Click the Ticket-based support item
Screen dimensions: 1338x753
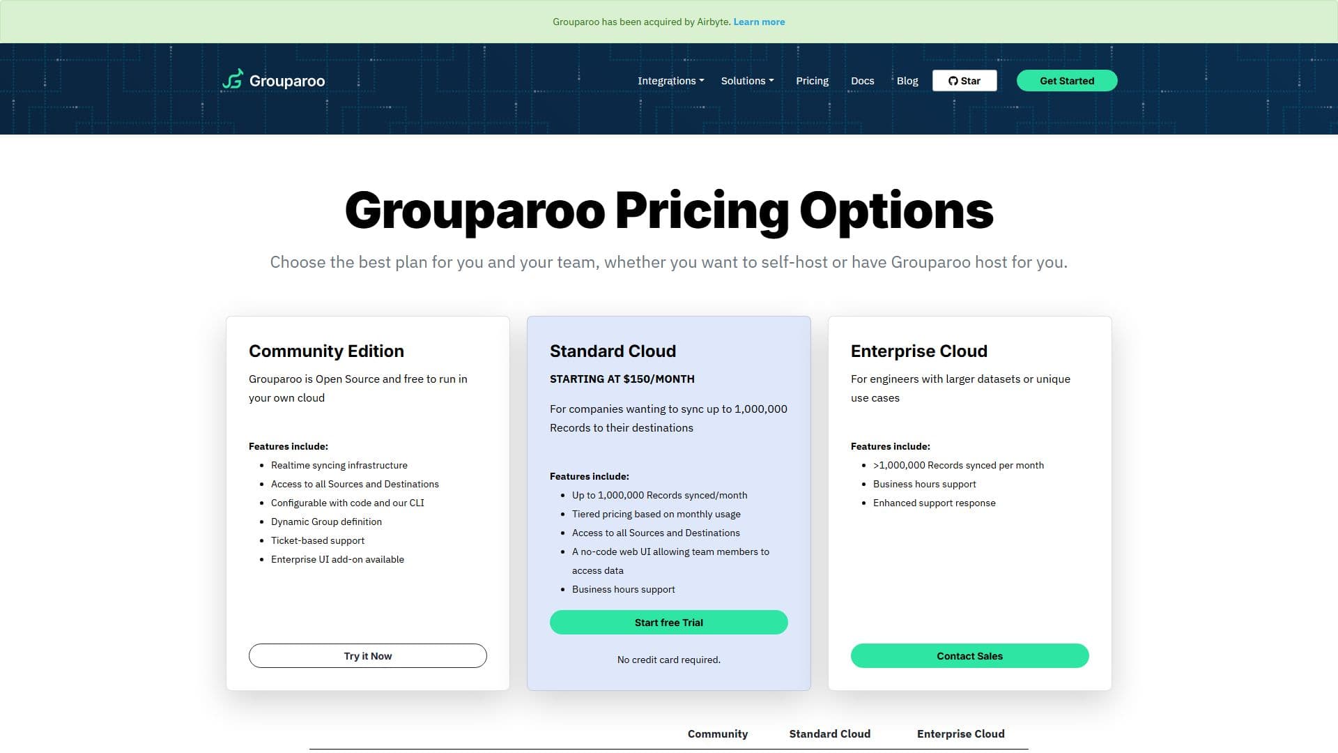pos(318,540)
